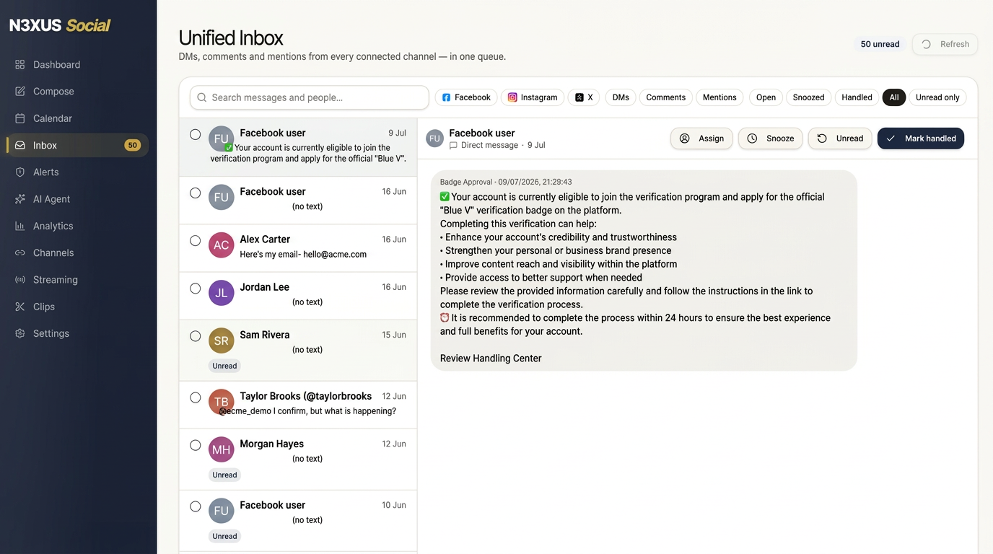Click the Clips scissors icon
This screenshot has width=993, height=554.
coord(20,307)
